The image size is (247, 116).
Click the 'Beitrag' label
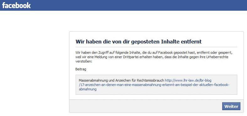[81, 69]
